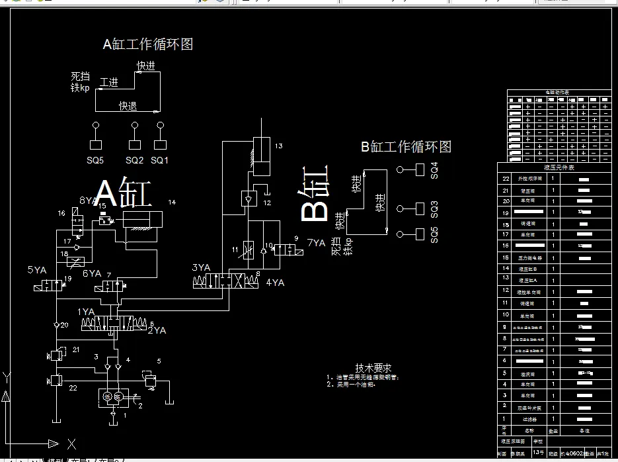Select the Open file folder icon
618x462 pixels.
pos(17,3)
